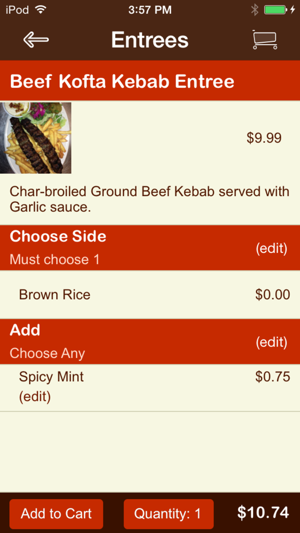The width and height of the screenshot is (300, 533).
Task: Tap the Must choose 1 label
Action: point(53,259)
